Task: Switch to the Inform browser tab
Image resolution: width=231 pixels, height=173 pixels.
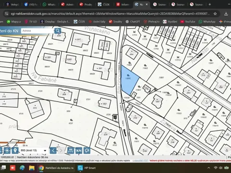Action: 123,4
